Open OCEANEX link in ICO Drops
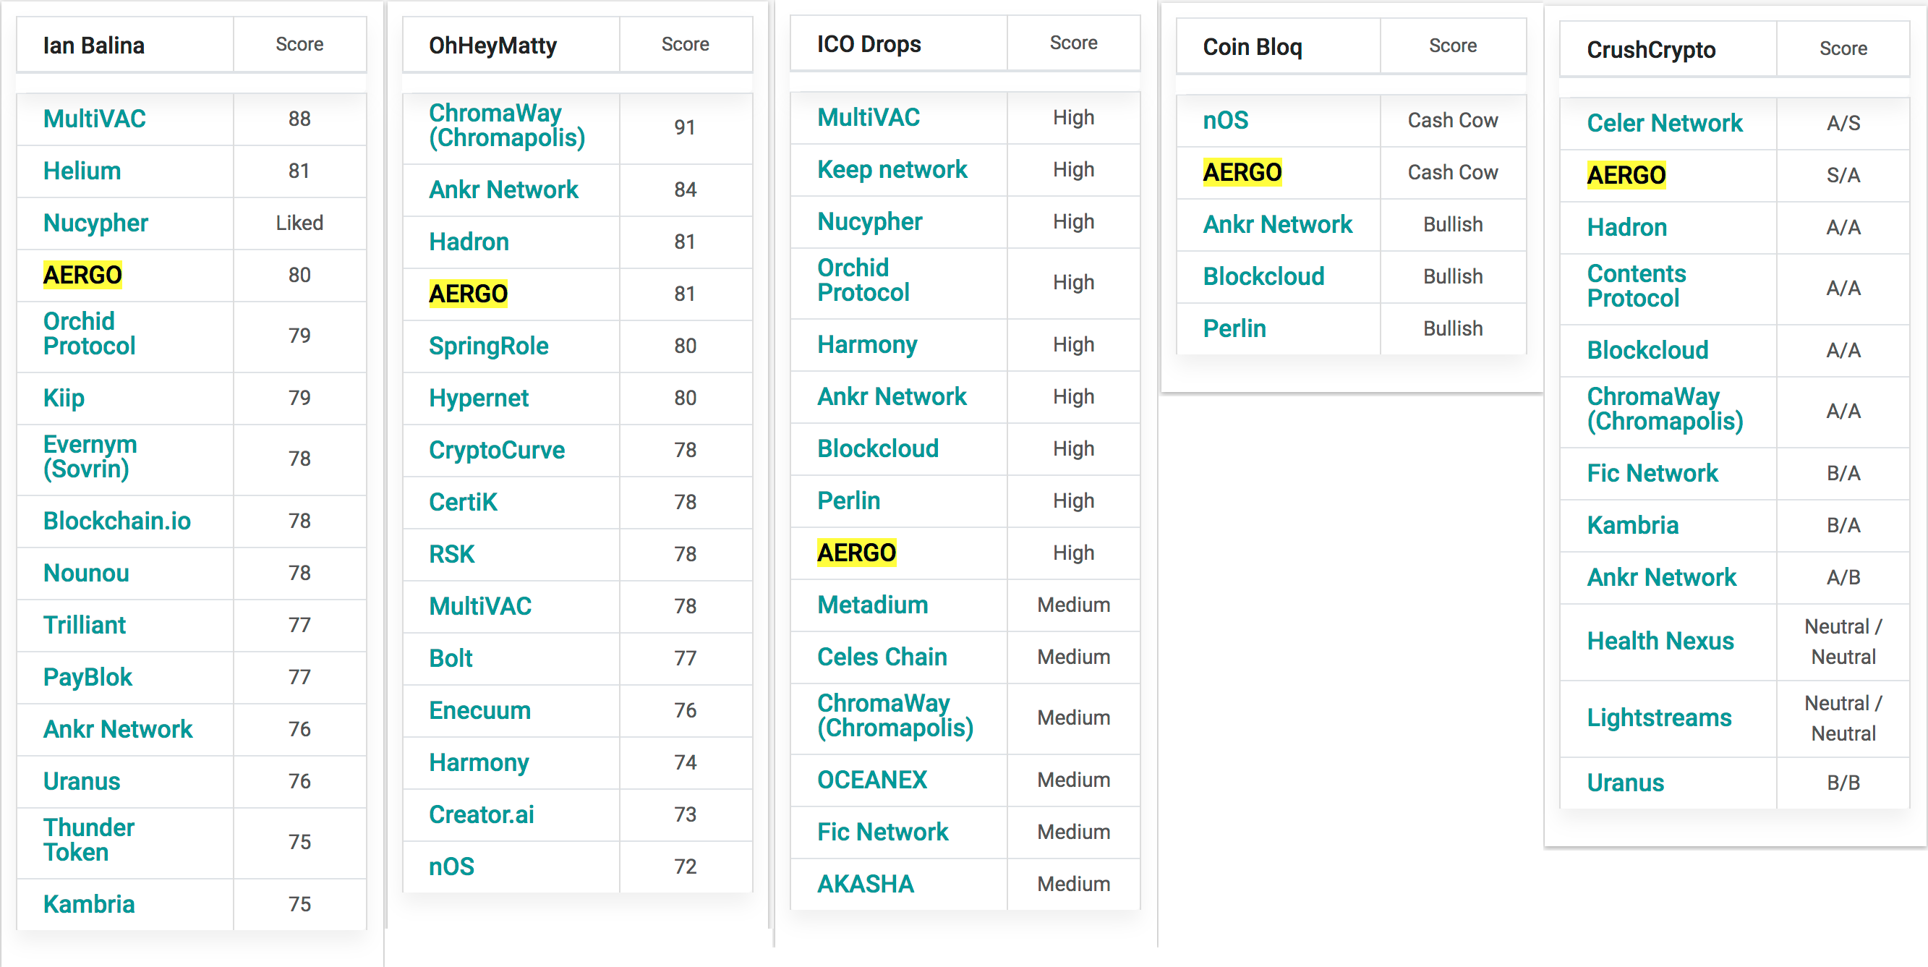 [872, 780]
